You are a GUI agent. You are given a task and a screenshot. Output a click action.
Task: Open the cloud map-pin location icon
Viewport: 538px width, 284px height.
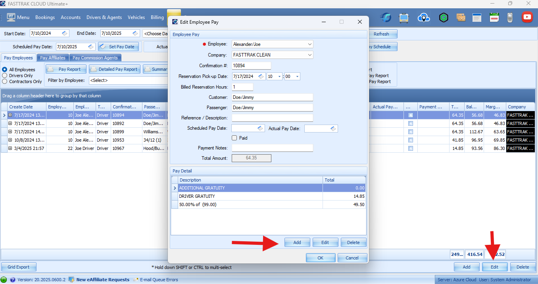(424, 17)
